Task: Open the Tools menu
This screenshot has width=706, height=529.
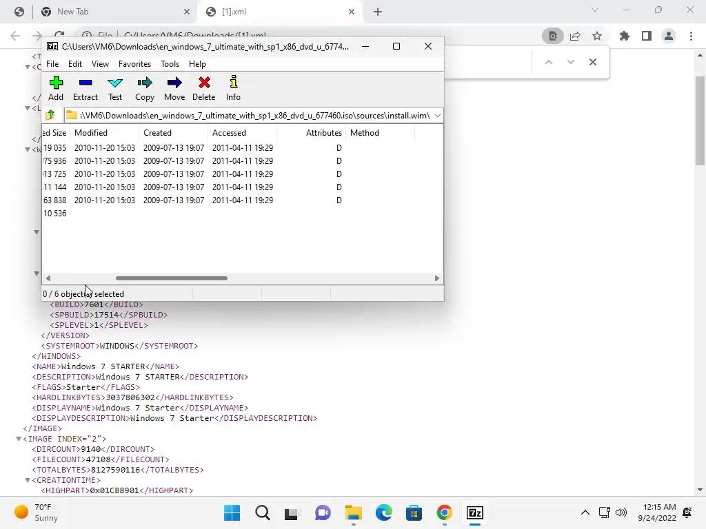Action: click(170, 64)
